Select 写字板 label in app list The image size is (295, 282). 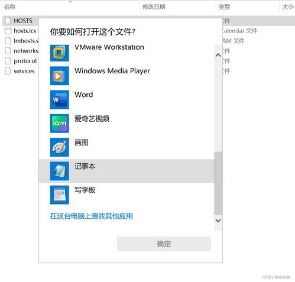pos(85,190)
